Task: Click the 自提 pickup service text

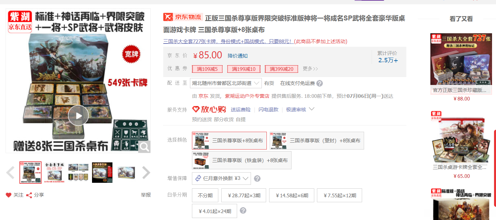Action: click(241, 119)
